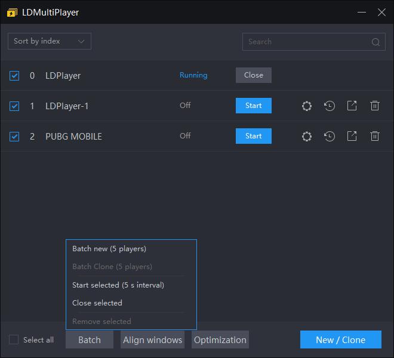Viewport: 394px width, 358px height.
Task: Click the Align windows button
Action: tap(152, 340)
